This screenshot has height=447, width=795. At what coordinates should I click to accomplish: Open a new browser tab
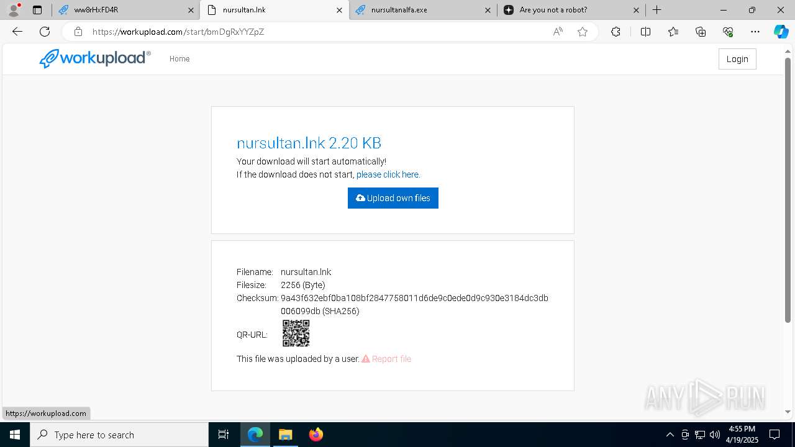(x=656, y=10)
